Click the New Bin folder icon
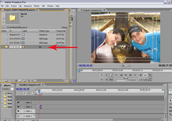The image size is (172, 121). [x=20, y=81]
